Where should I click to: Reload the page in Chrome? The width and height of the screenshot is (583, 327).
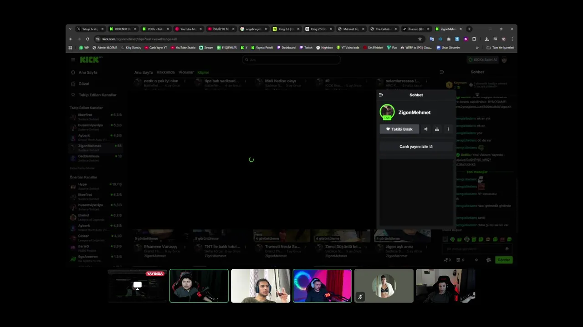[87, 39]
